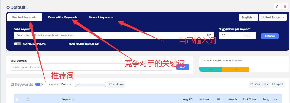
Task: Click the Add domain button
Action: point(182,67)
